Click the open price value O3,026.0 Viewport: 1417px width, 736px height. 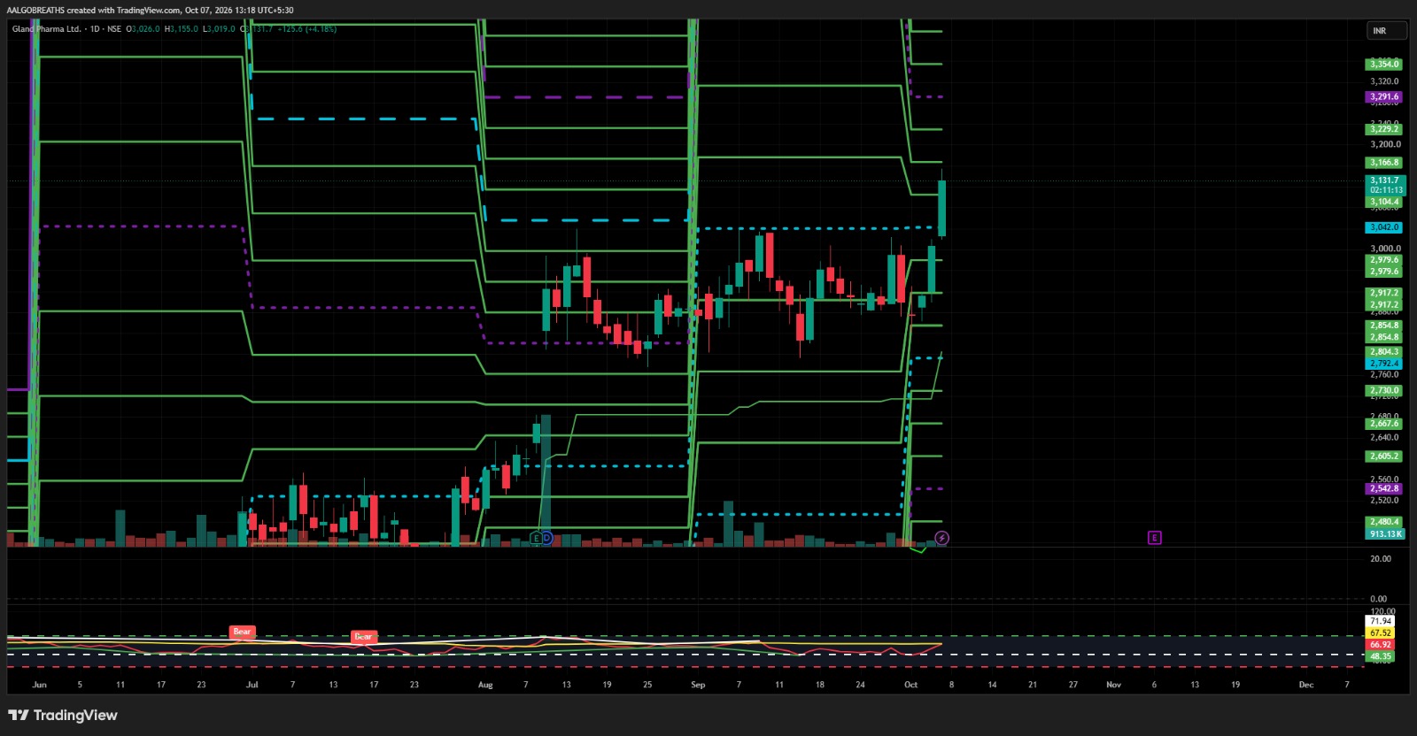143,29
